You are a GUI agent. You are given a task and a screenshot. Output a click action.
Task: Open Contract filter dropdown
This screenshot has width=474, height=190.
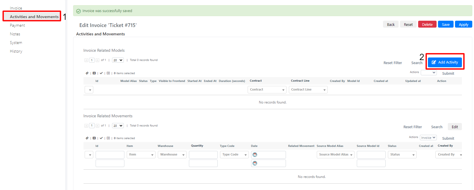[x=267, y=90]
